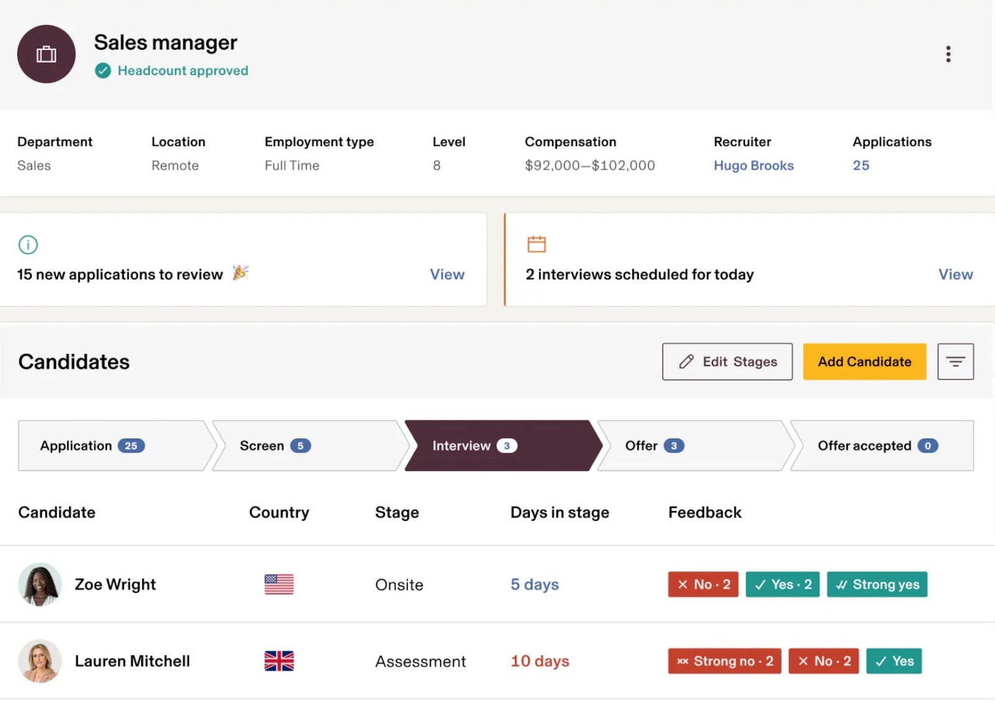Click the UK flag beside Lauren Mitchell
995x702 pixels.
pyautogui.click(x=278, y=661)
